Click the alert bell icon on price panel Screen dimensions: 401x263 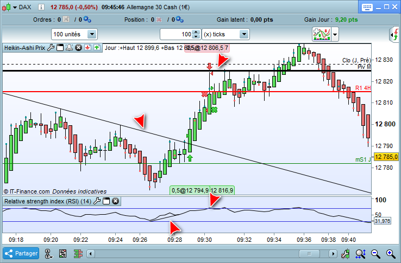[x=70, y=48]
